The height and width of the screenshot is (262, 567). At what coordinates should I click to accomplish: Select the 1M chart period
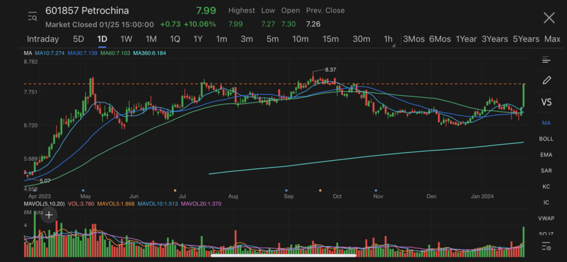click(x=151, y=39)
